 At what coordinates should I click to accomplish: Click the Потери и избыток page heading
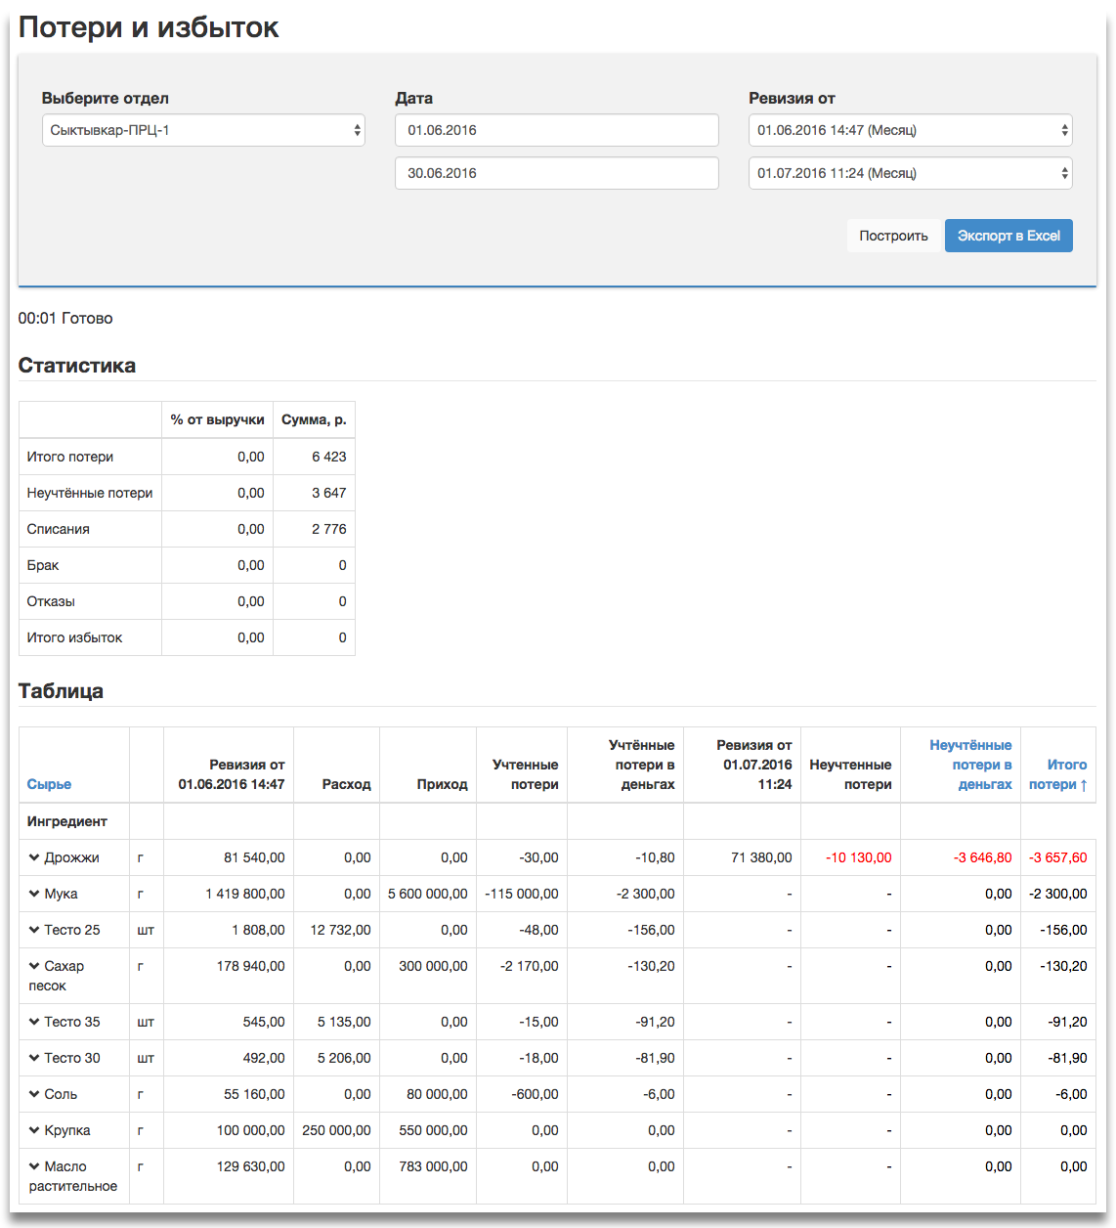click(149, 27)
